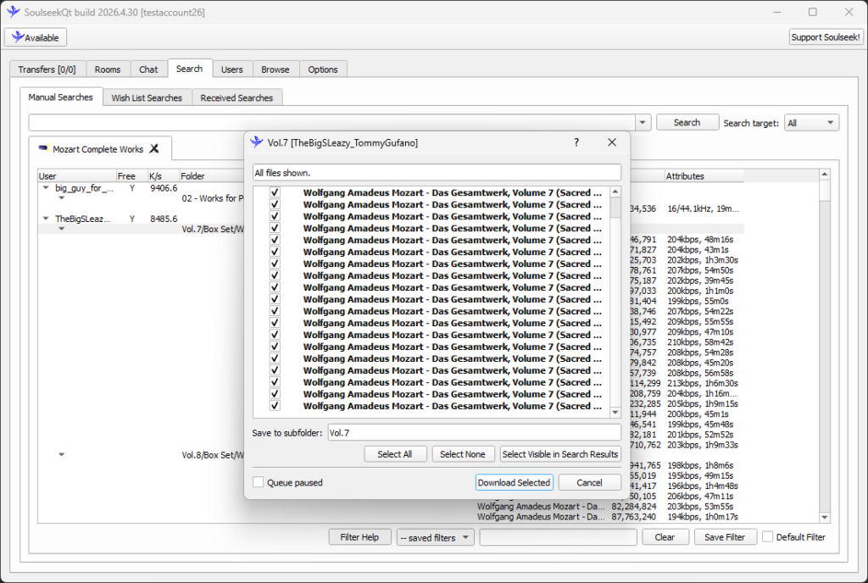
Task: Click the size value 82,284,824
Action: tap(634, 506)
